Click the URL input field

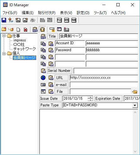pyautogui.click(x=104, y=78)
